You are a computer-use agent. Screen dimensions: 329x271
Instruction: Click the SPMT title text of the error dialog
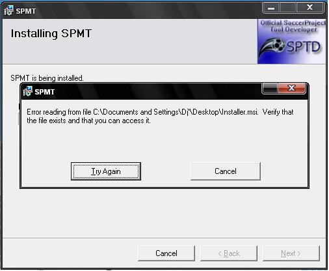(45, 92)
